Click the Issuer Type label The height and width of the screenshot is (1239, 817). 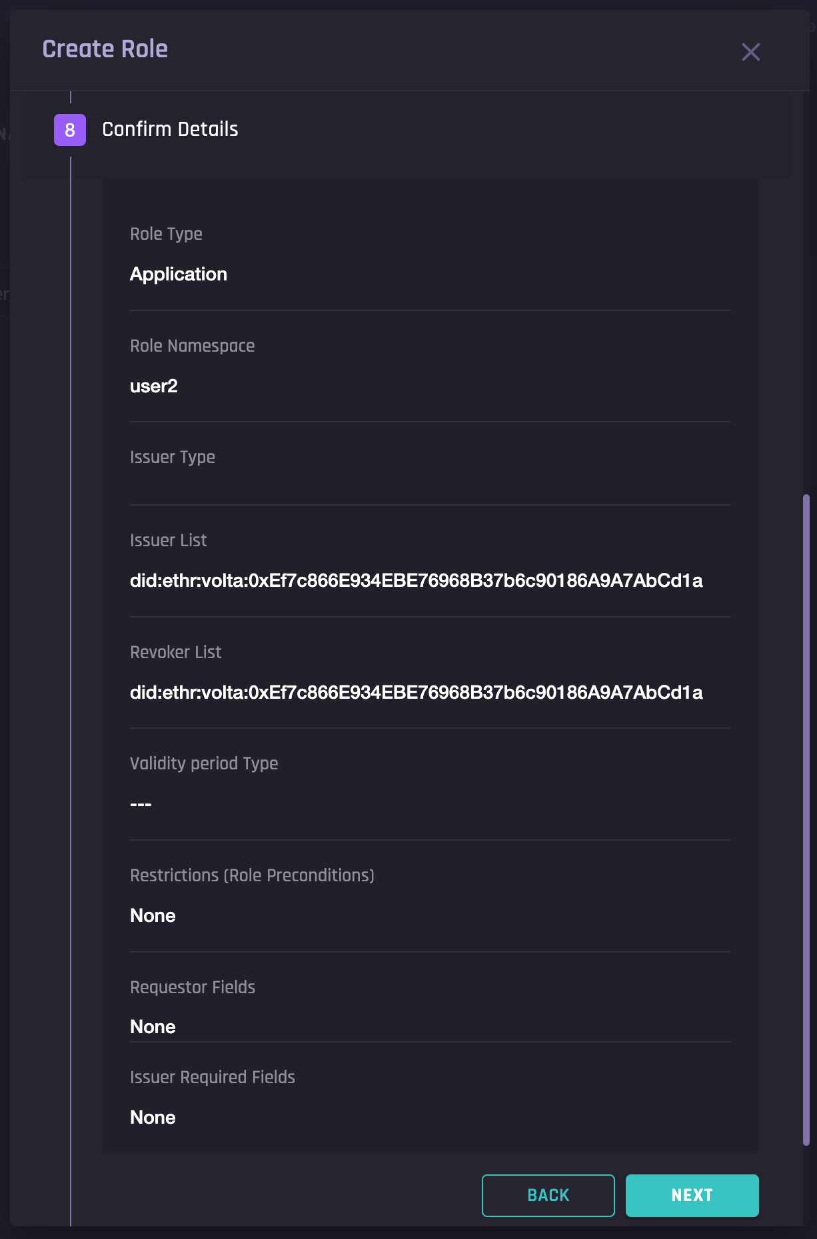pyautogui.click(x=172, y=458)
